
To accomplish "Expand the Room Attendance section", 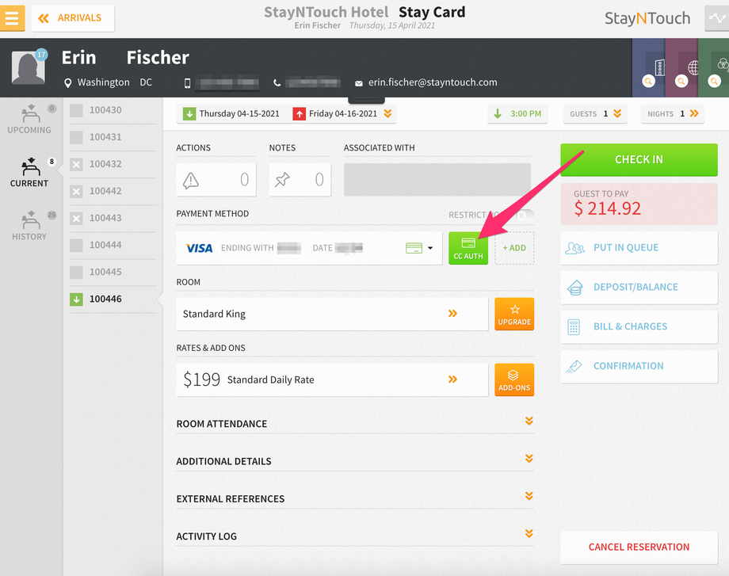I will pos(355,424).
